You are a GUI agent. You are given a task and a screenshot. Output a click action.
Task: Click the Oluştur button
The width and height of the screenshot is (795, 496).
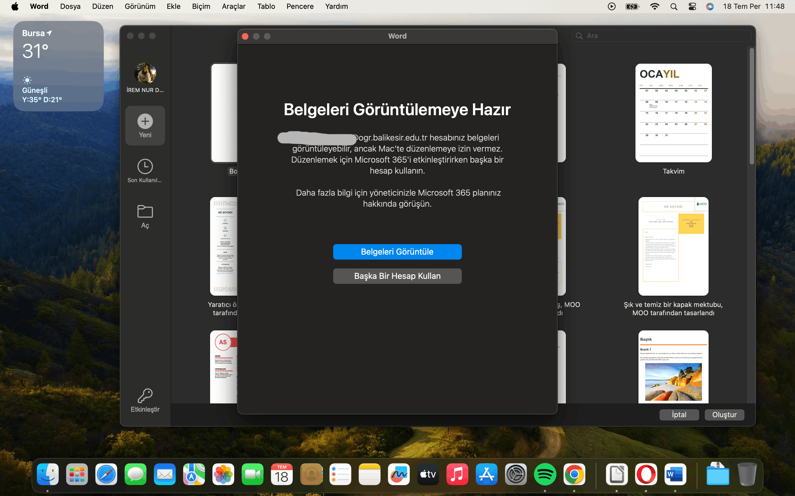coord(724,415)
